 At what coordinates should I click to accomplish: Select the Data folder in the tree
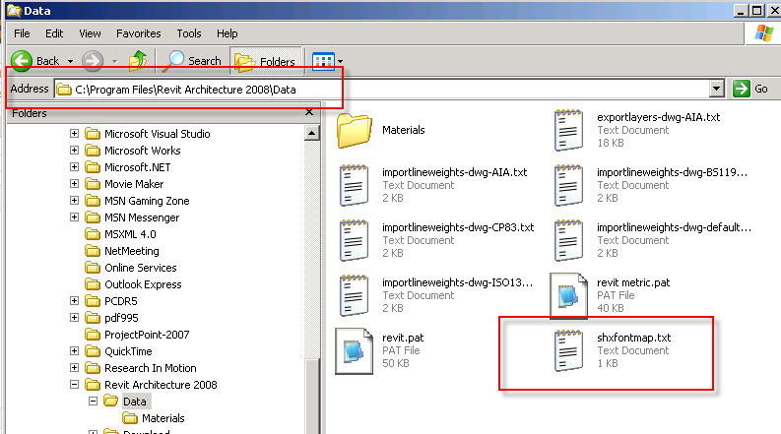coord(135,402)
